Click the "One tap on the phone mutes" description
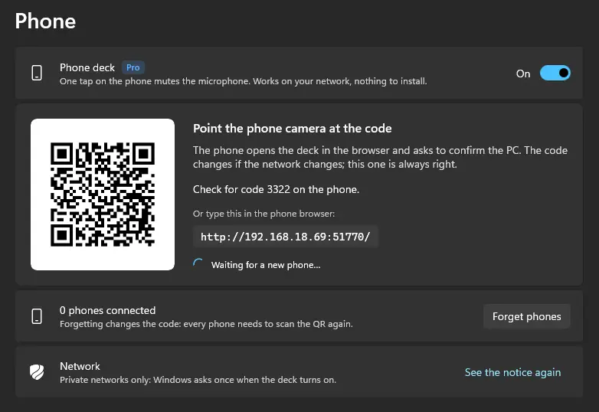The image size is (599, 412). pos(243,81)
